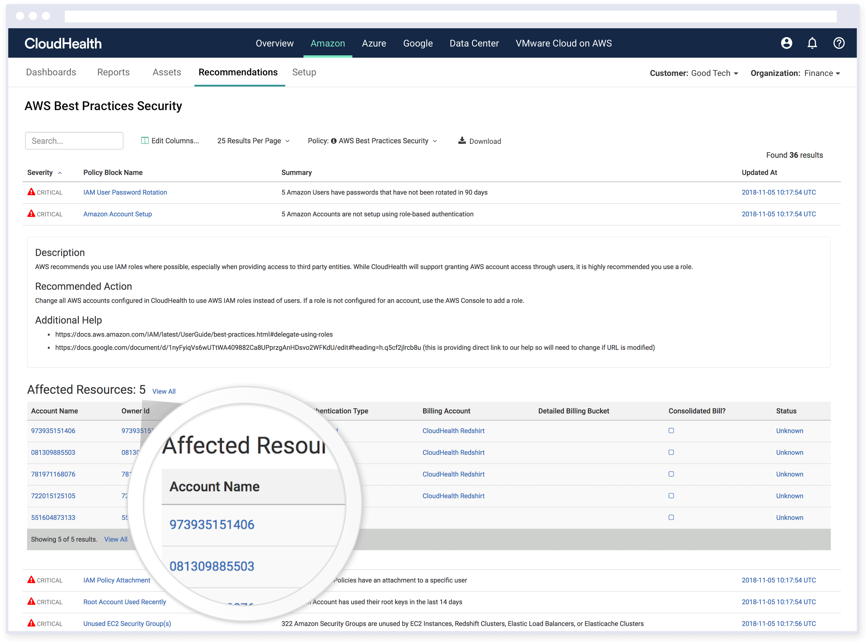Toggle Consolidated Bill checkbox for 722015125105
The image size is (868, 644).
tap(671, 495)
